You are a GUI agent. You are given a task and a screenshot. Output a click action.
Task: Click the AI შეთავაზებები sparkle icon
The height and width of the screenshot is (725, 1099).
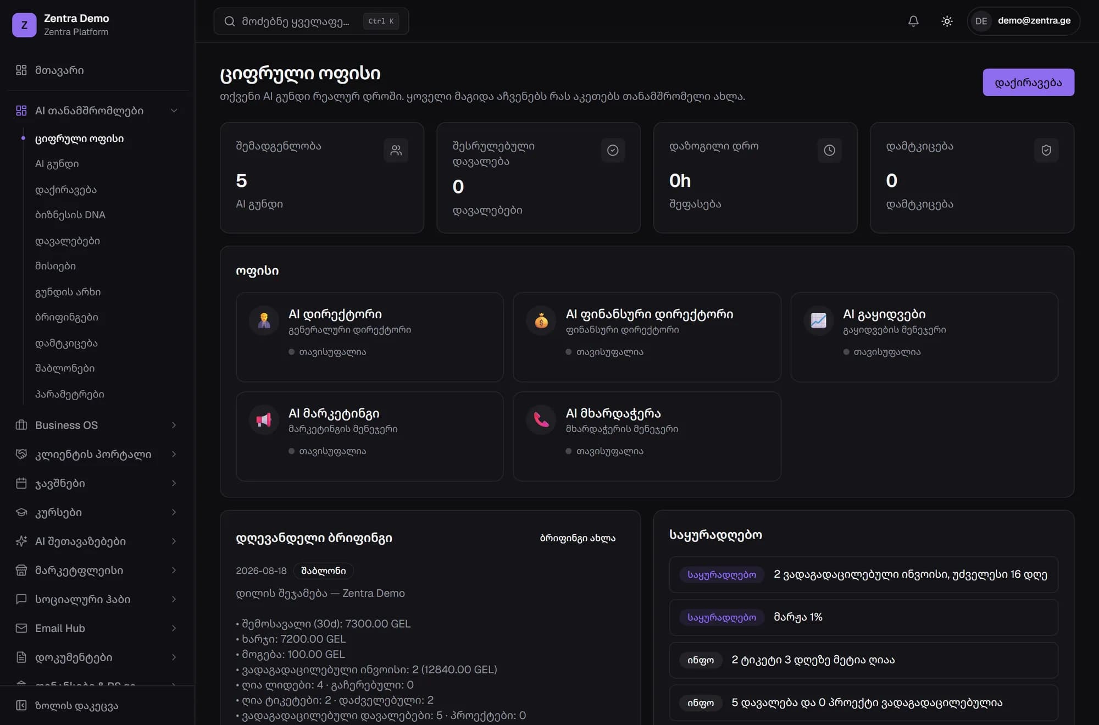click(x=21, y=541)
